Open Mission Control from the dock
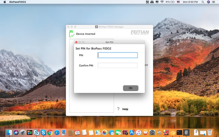Image resolution: width=219 pixels, height=137 pixels. 30,132
